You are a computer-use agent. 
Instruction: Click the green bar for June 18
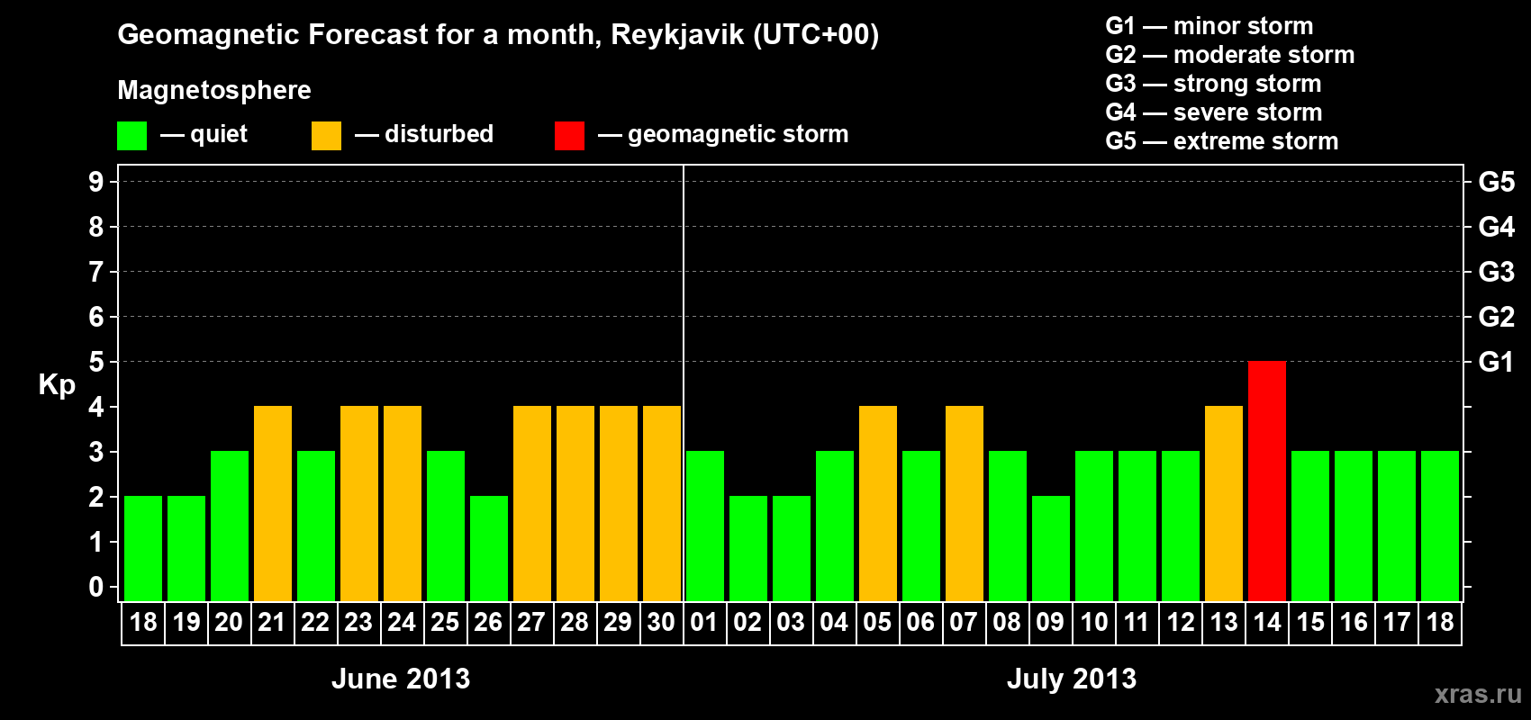[x=143, y=548]
